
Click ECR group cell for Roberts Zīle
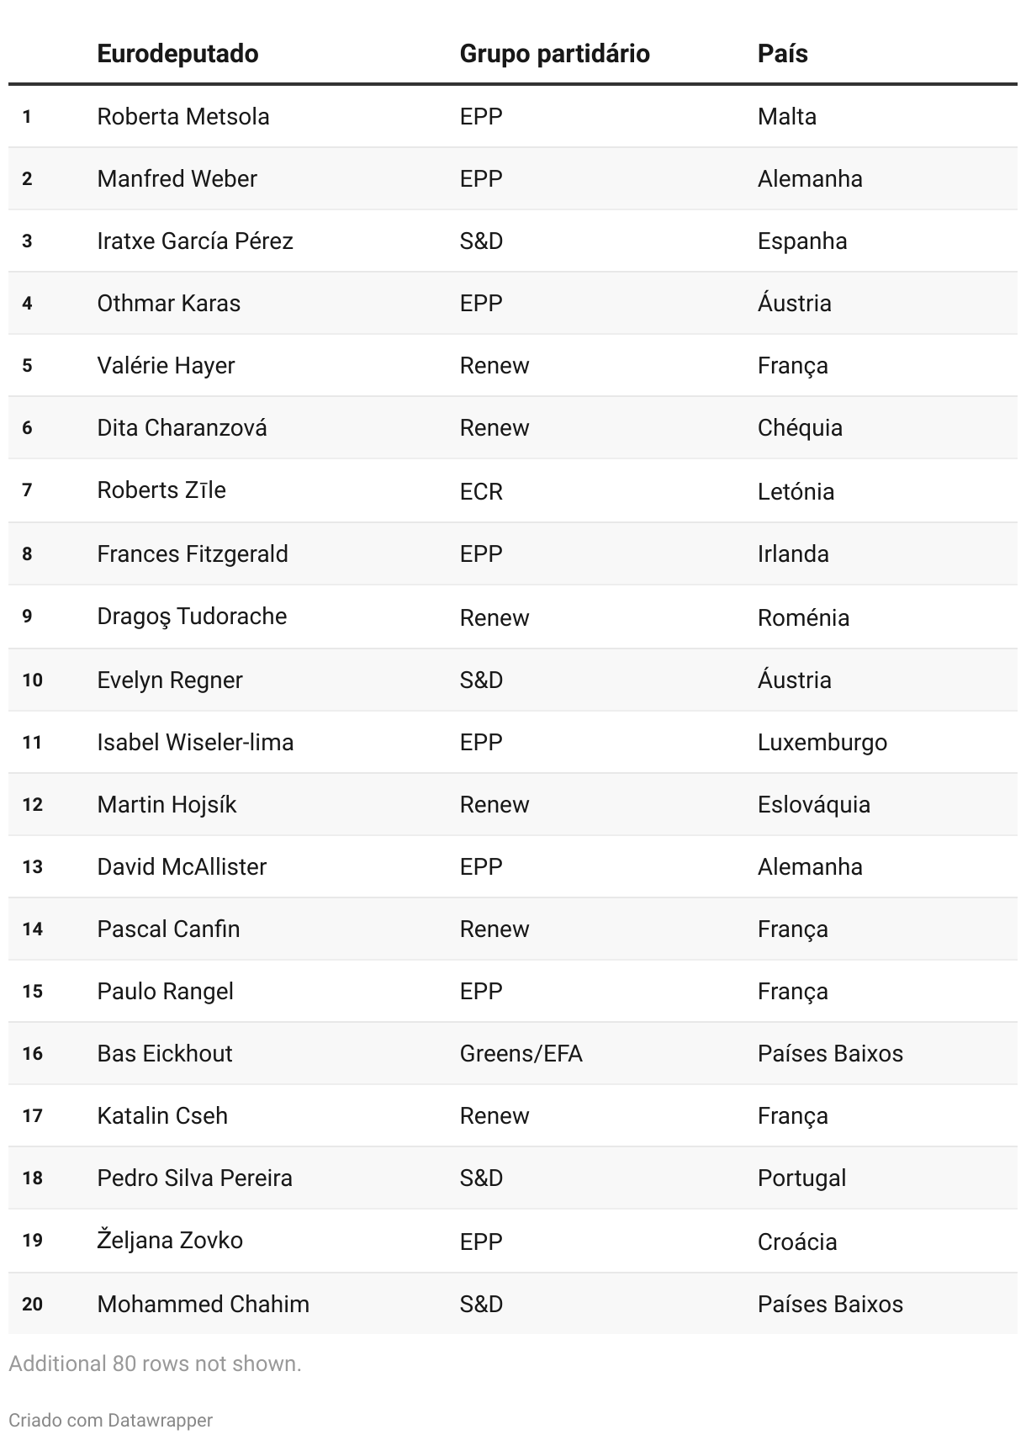pyautogui.click(x=481, y=491)
